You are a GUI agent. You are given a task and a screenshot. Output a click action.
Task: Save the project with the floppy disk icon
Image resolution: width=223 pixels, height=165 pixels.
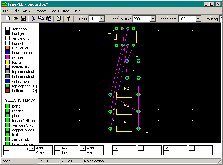[23, 18]
